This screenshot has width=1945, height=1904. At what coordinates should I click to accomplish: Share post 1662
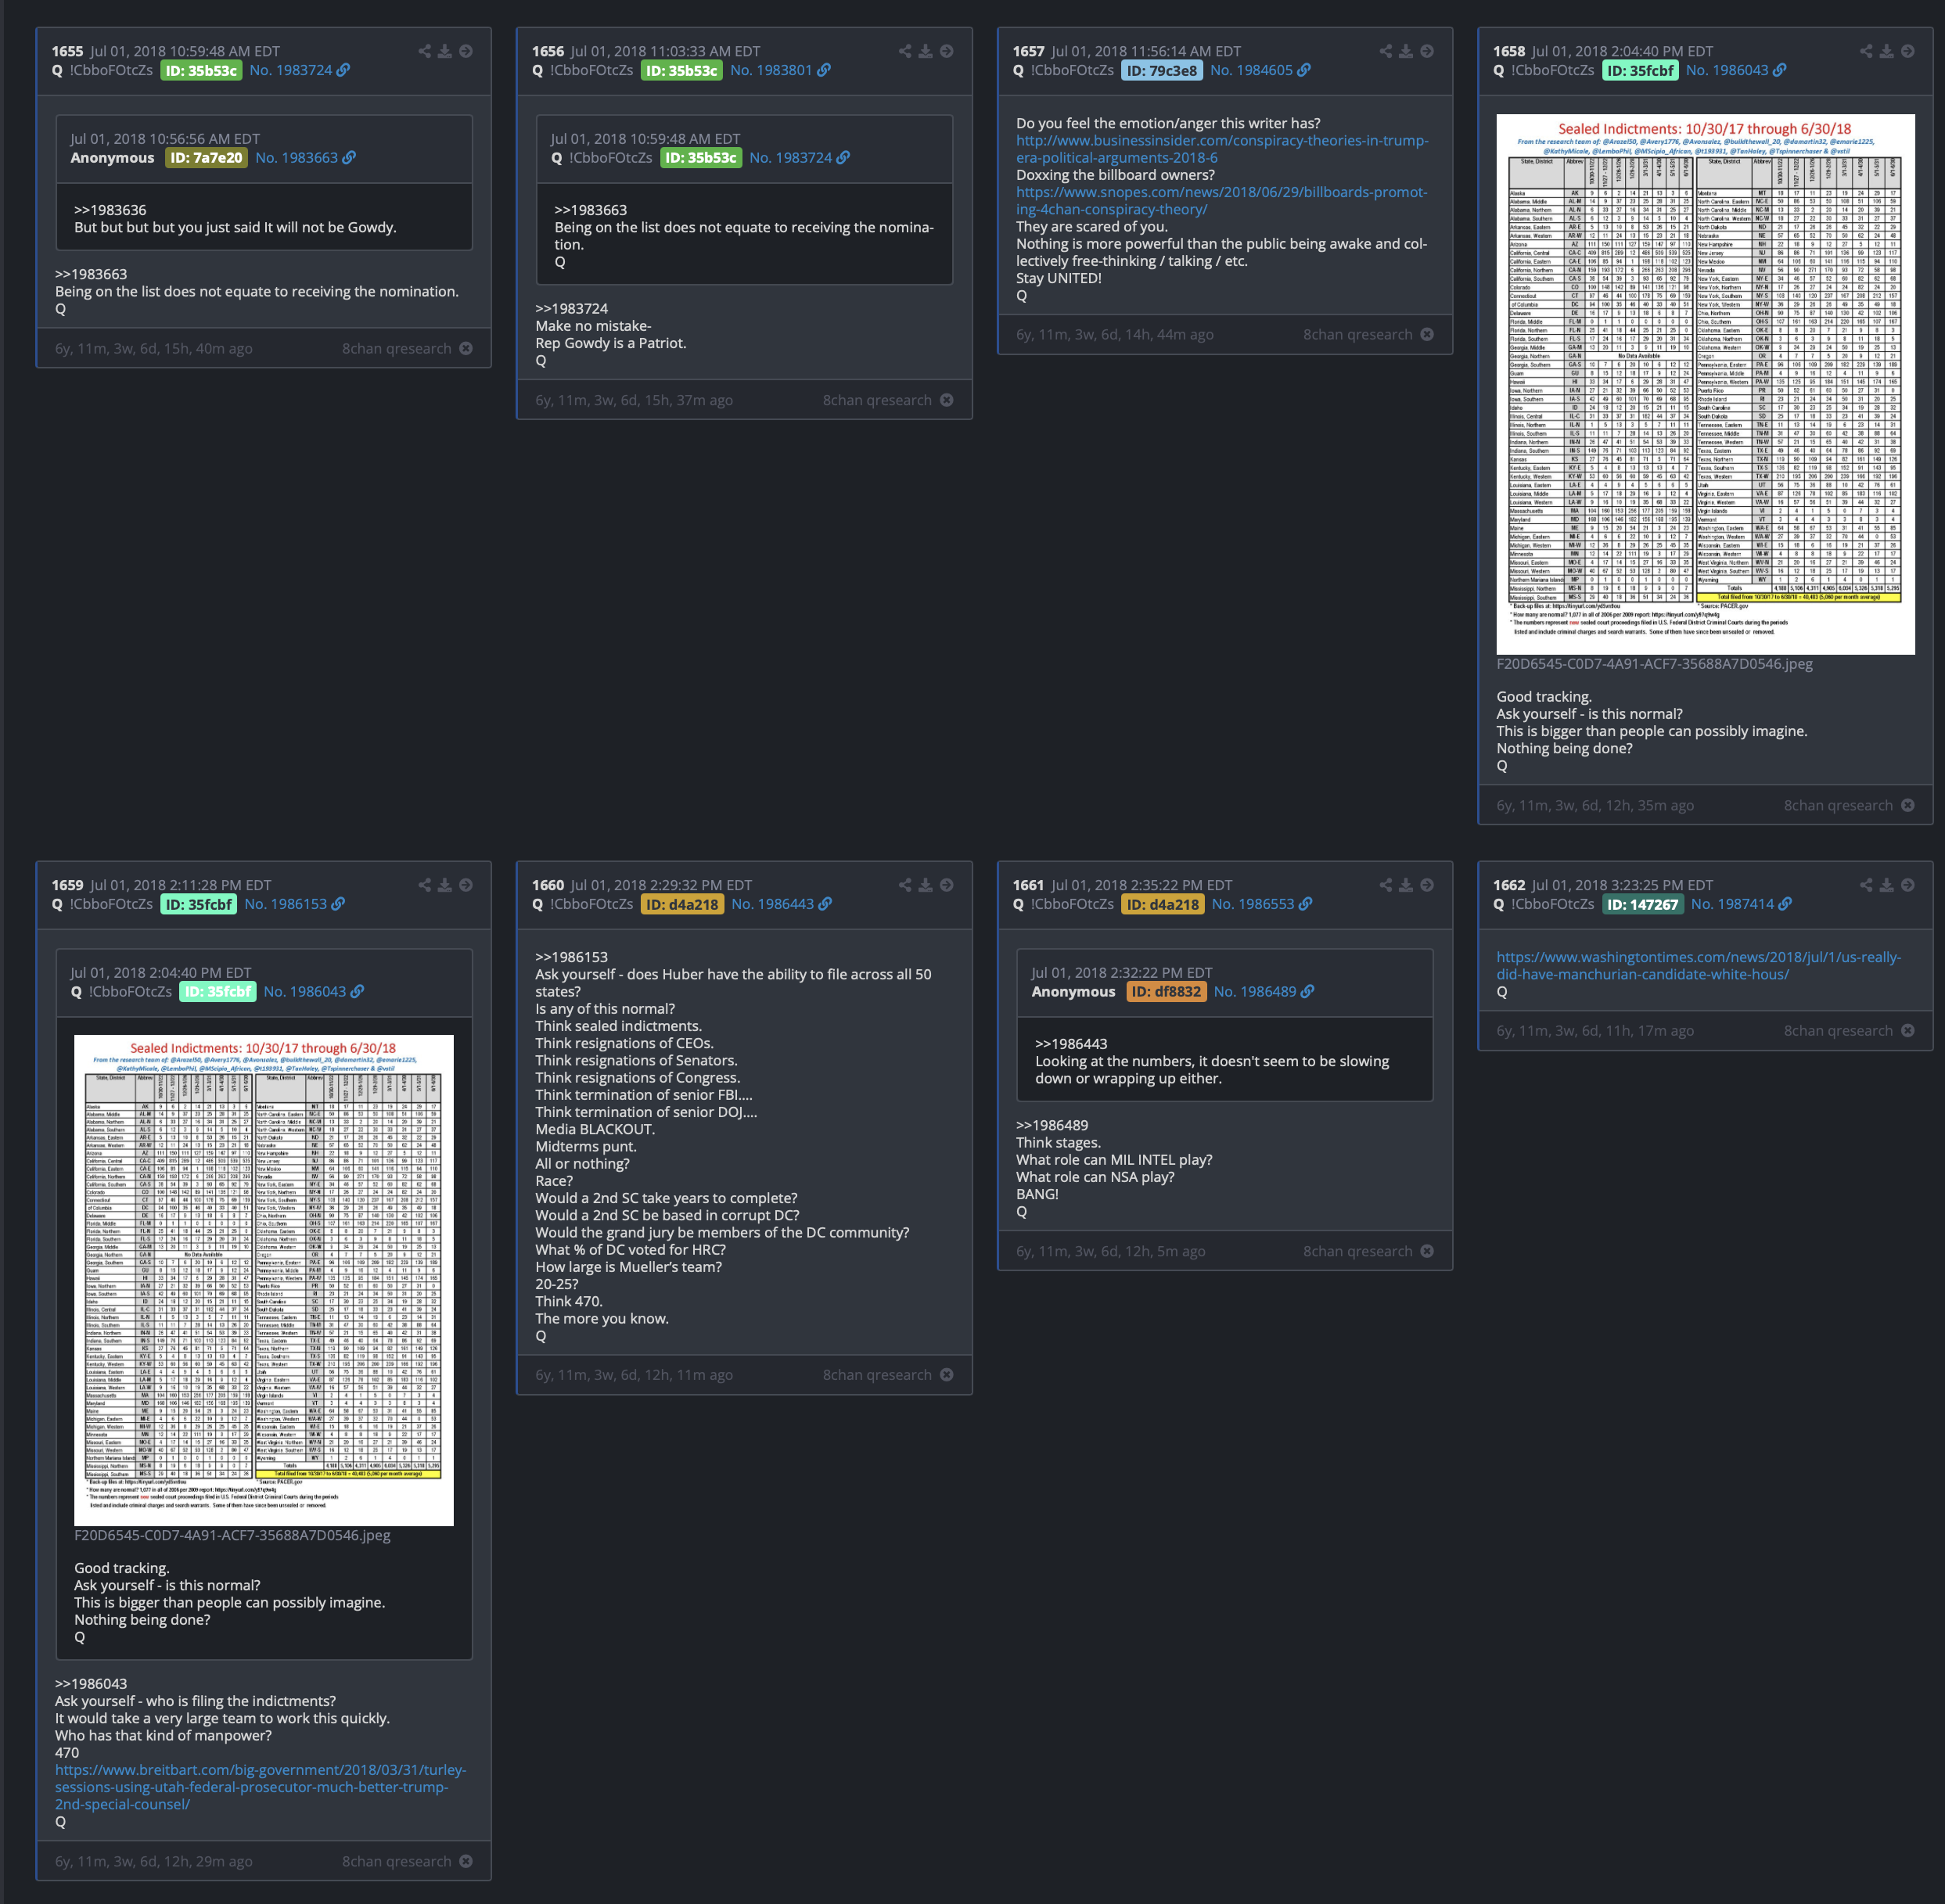coord(1866,885)
